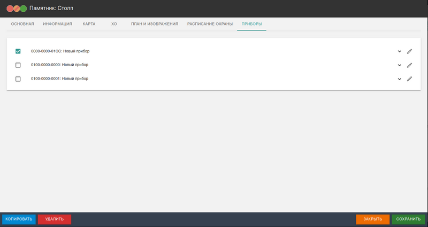Click the three-circle app logo
The width and height of the screenshot is (428, 227).
point(16,9)
